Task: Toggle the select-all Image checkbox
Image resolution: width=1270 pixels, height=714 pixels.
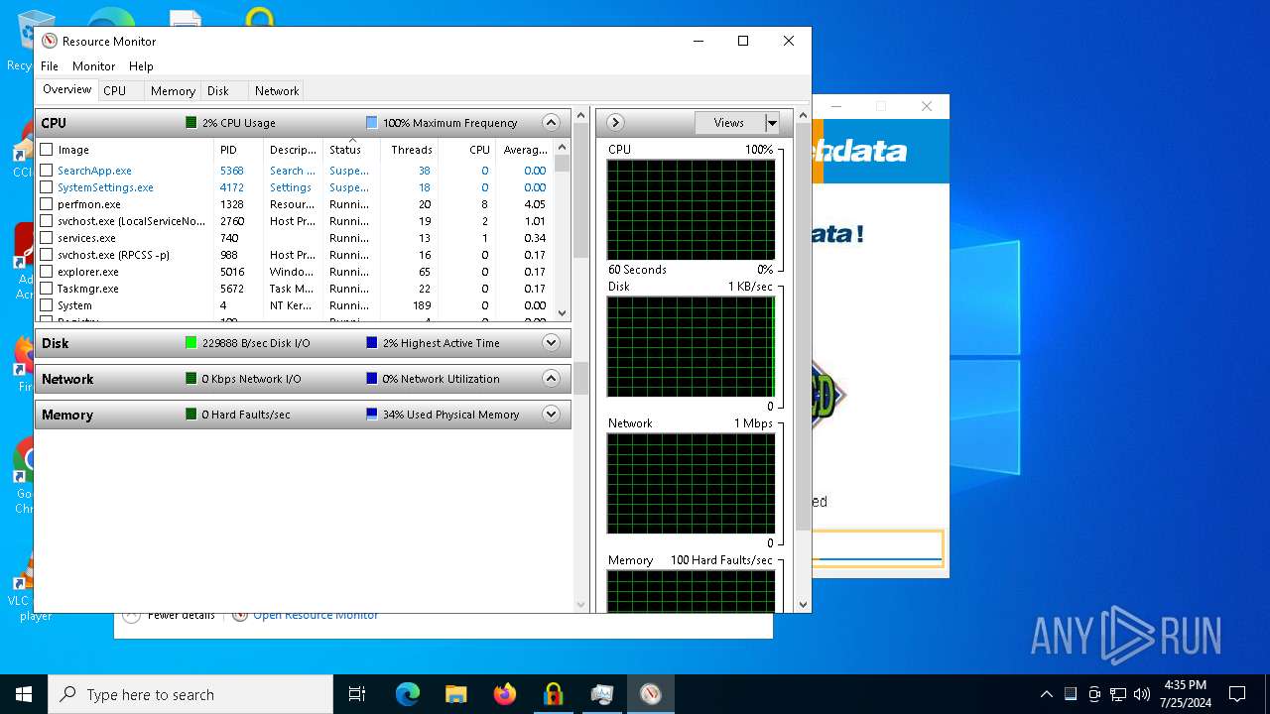Action: tap(47, 150)
